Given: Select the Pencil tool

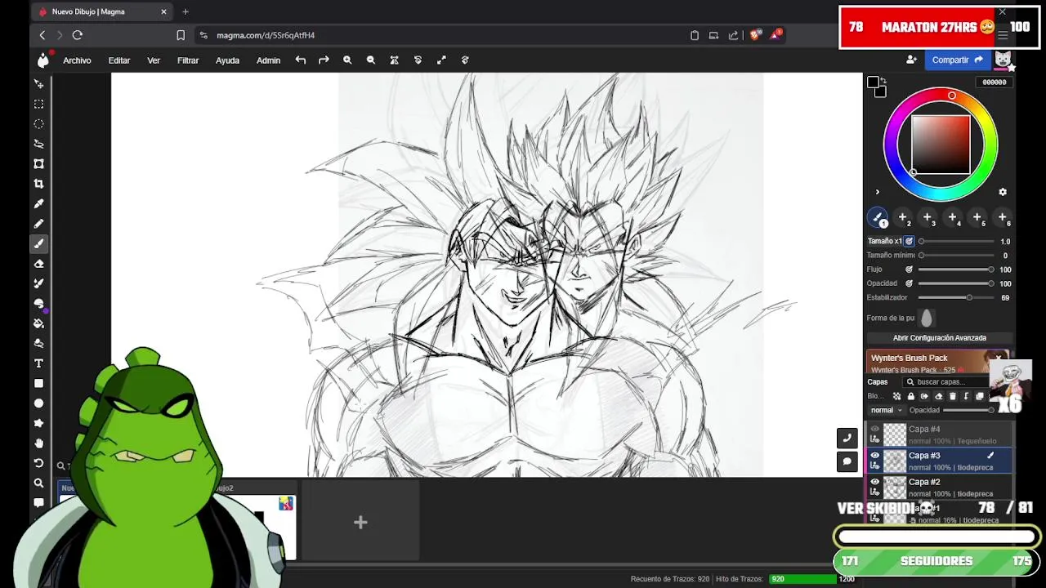Looking at the screenshot, I should click(x=38, y=224).
